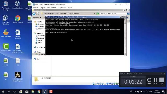The image size is (167, 94).
Task: Select the pasos file on desktop
Action: (x=6, y=62)
